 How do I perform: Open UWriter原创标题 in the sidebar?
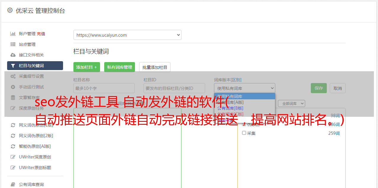point(35,168)
